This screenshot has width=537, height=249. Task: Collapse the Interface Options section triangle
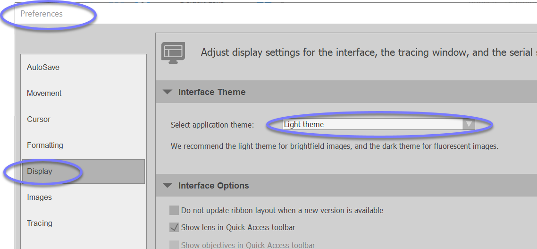click(168, 186)
